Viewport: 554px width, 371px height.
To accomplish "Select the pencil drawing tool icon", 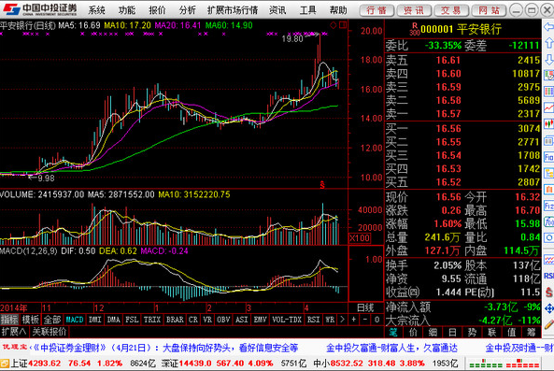I will [x=548, y=324].
